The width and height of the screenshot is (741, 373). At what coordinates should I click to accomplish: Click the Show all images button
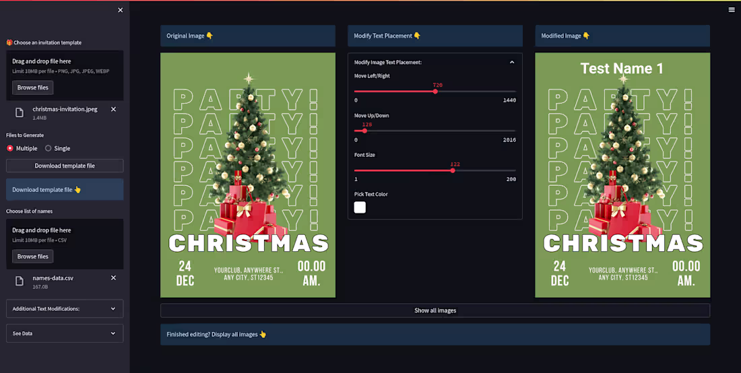coord(434,310)
